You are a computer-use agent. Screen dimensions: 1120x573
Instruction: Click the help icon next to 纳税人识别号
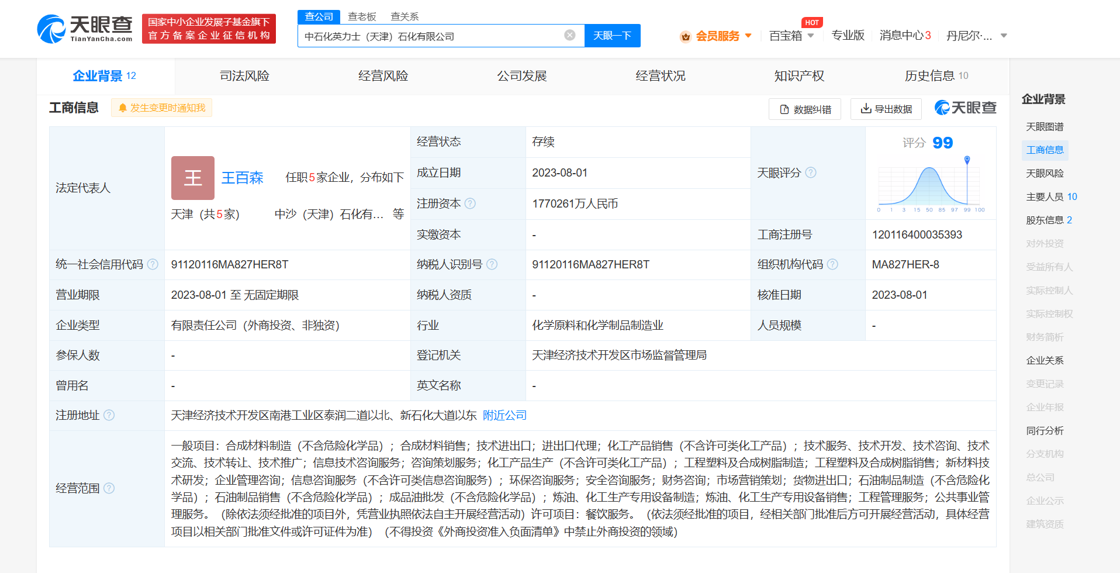pyautogui.click(x=492, y=264)
